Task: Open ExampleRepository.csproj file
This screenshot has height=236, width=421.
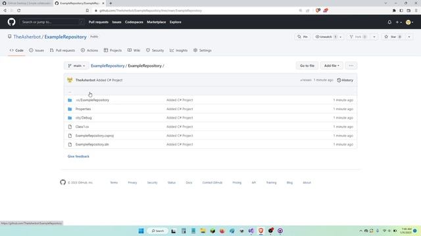Action: tap(95, 136)
